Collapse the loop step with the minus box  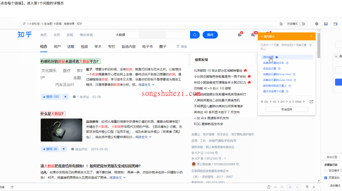(x=336, y=56)
